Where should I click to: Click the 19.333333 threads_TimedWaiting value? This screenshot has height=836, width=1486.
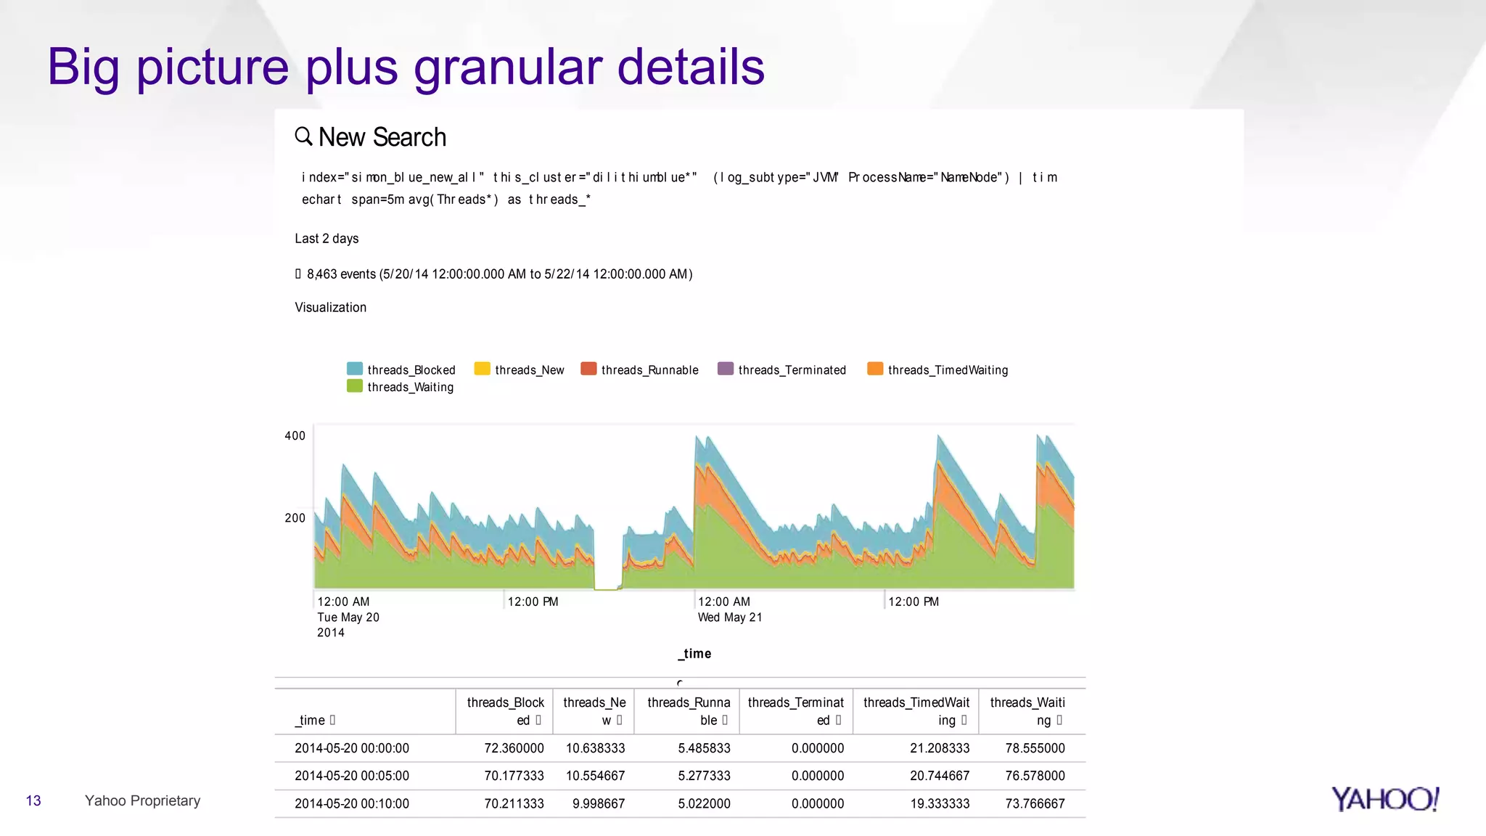click(x=940, y=803)
